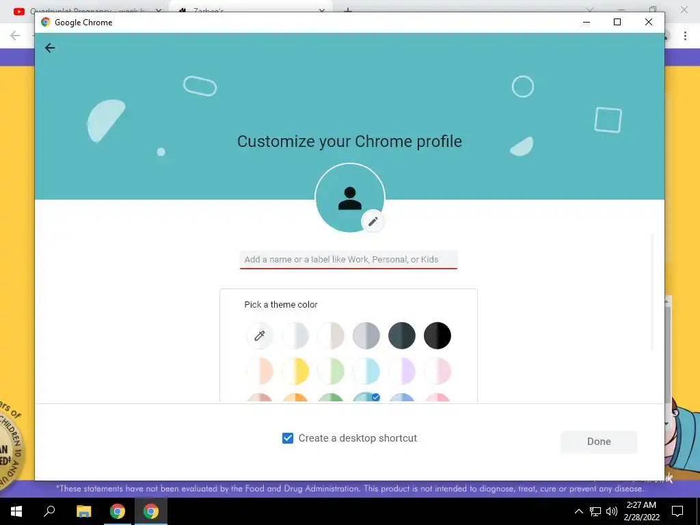Image resolution: width=700 pixels, height=525 pixels.
Task: Switch to first Chrome taskbar window
Action: tap(118, 511)
